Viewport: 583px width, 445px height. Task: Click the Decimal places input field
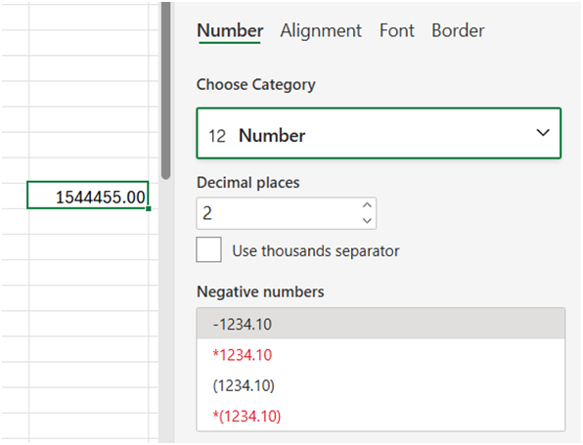tap(279, 213)
